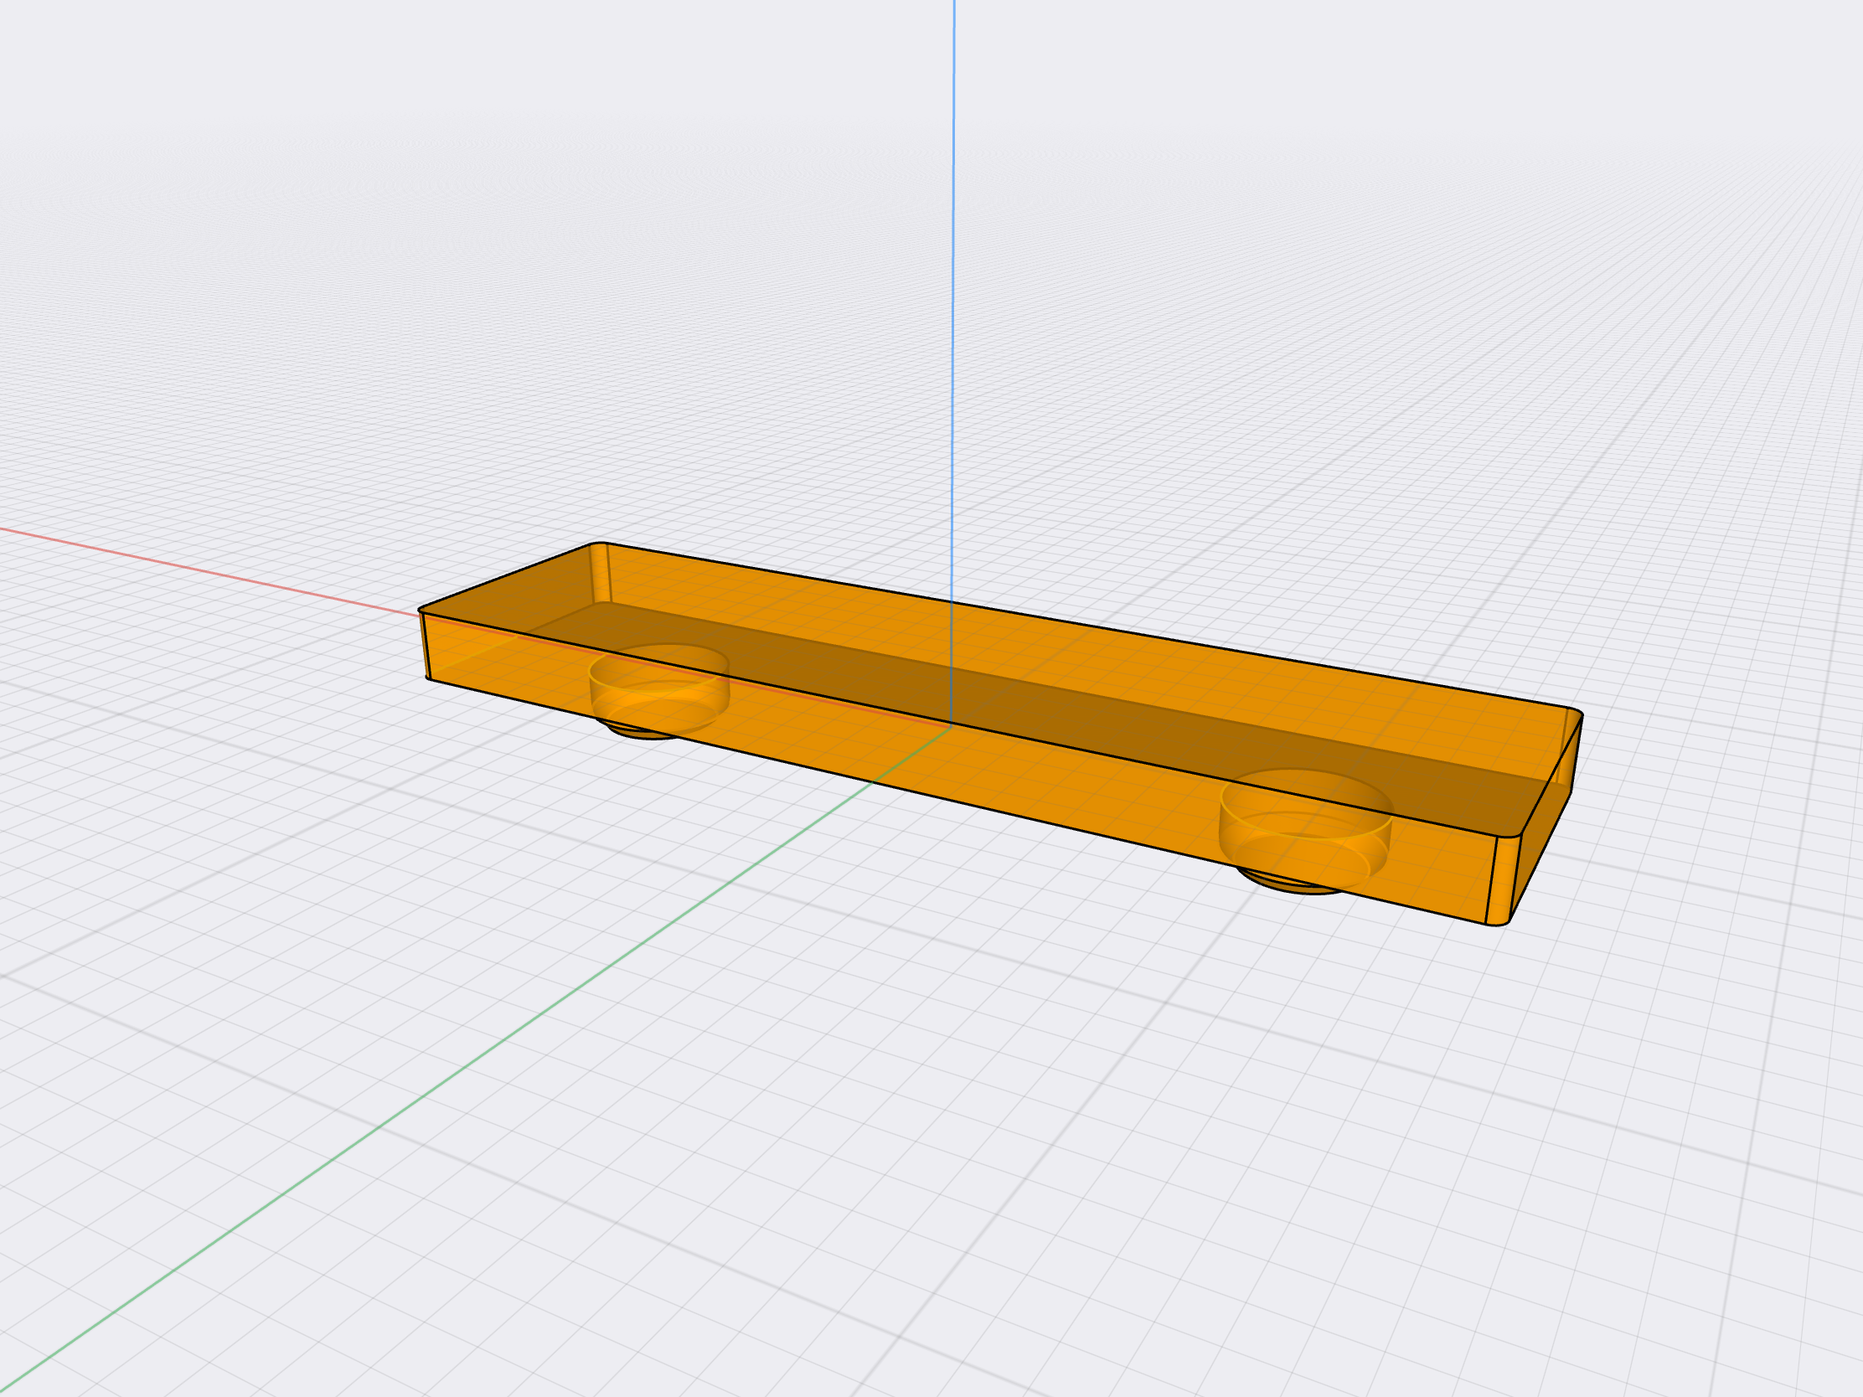This screenshot has width=1863, height=1397.
Task: Select the rounded front-right corner of tray
Action: pyautogui.click(x=1504, y=880)
